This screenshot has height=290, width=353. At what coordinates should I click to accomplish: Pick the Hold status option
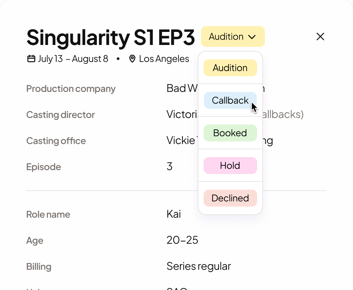(x=230, y=166)
